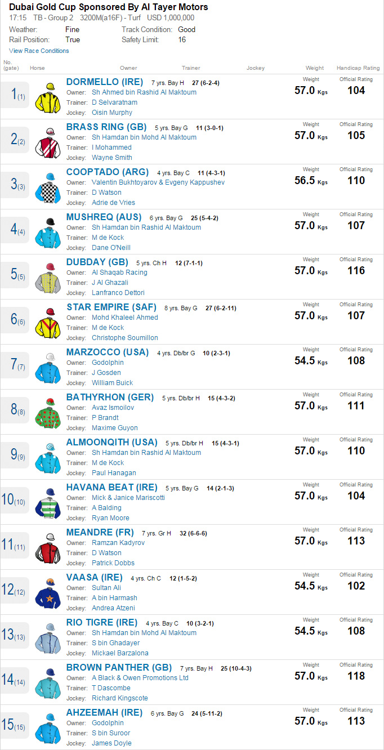Click Brown Panther's teal jockey silks icon
The width and height of the screenshot is (384, 750).
(47, 682)
